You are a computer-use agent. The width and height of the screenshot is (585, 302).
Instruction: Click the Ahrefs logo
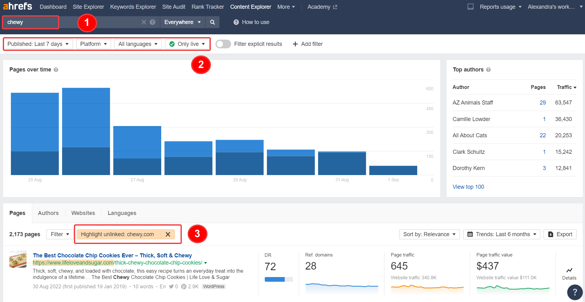(x=18, y=7)
